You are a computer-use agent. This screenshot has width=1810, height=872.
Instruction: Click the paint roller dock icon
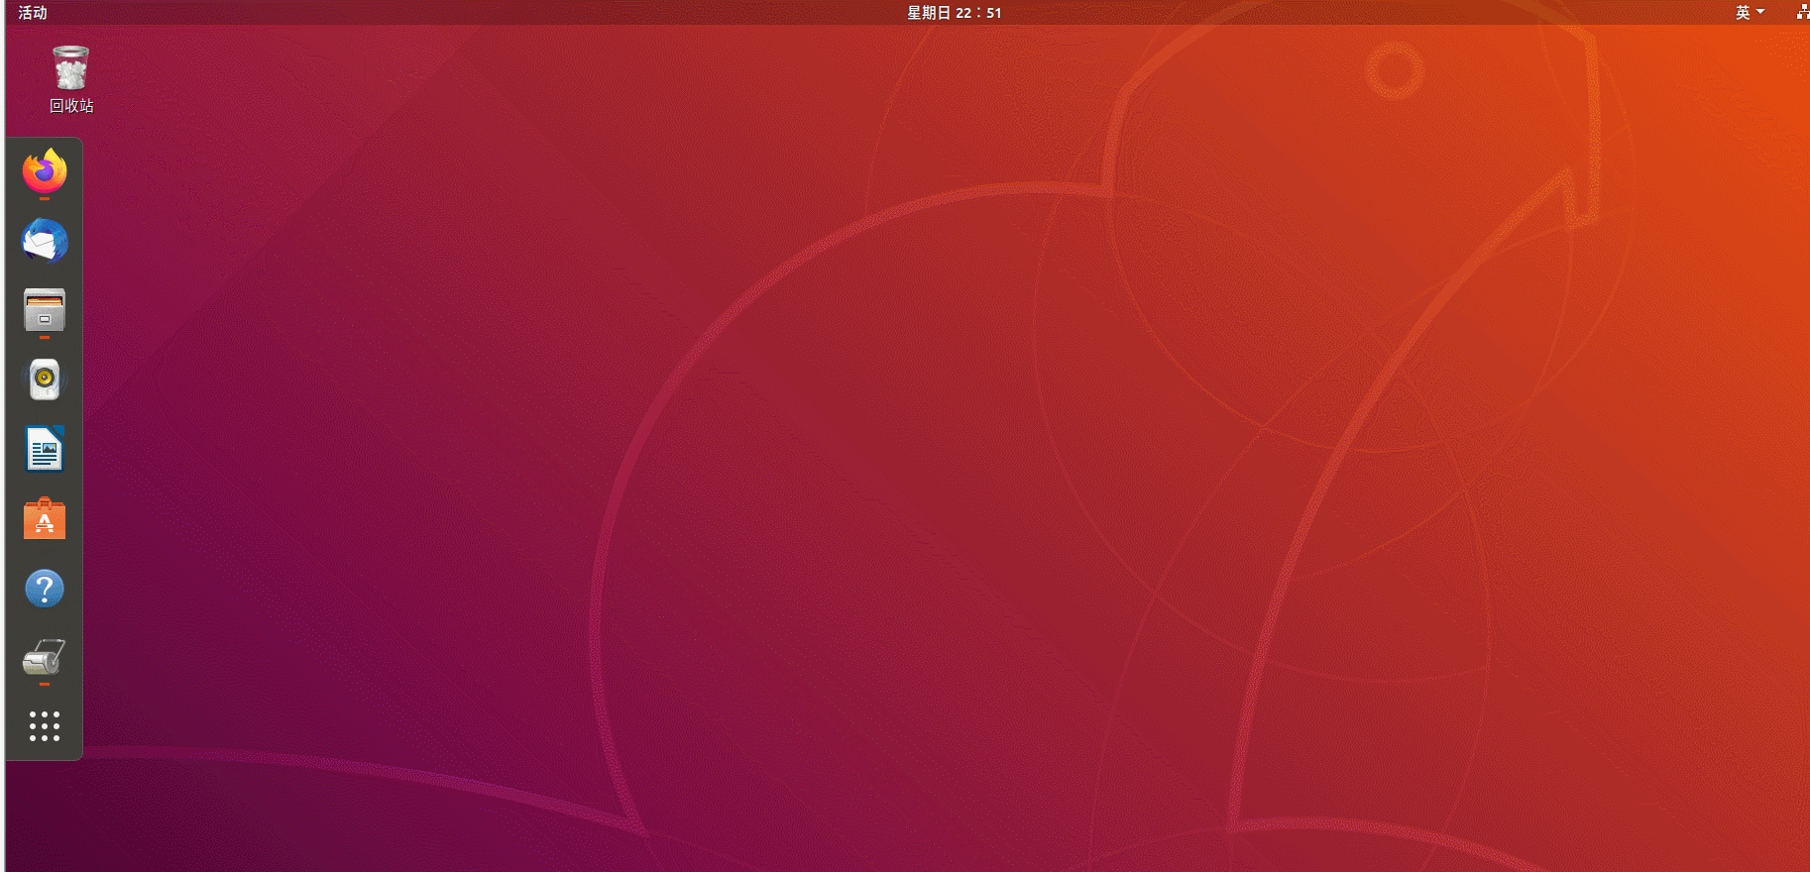(x=45, y=657)
